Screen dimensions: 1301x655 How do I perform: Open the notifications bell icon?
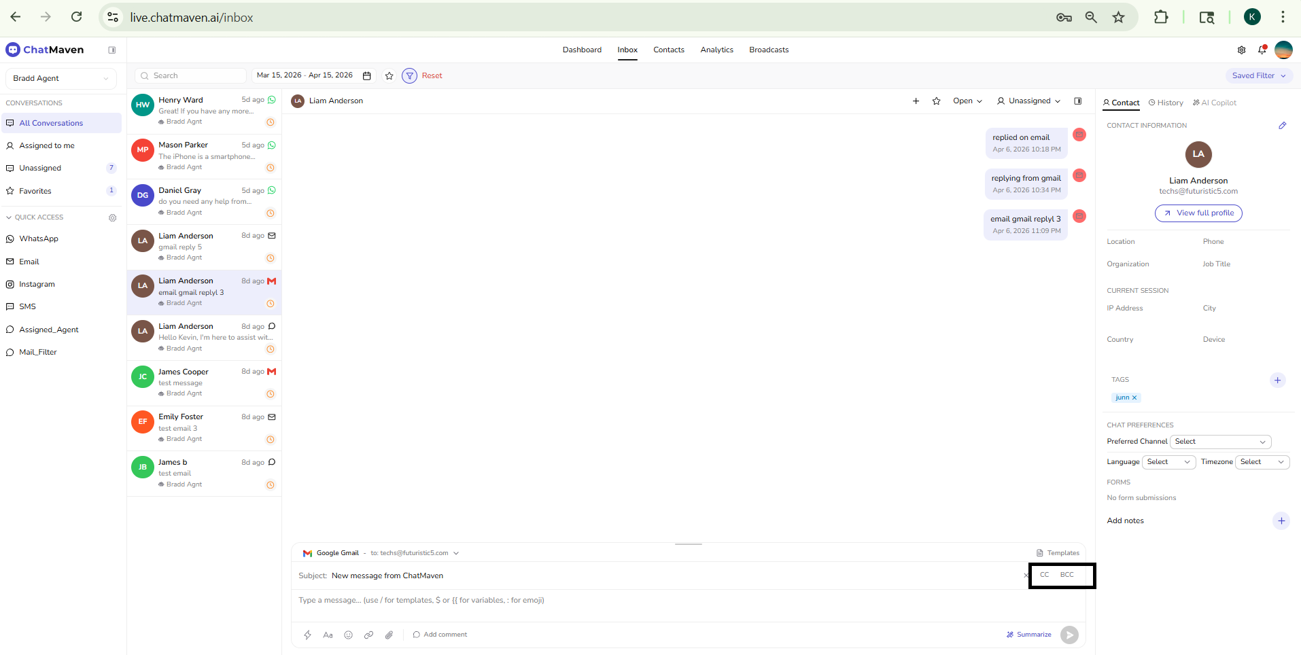[x=1262, y=50]
